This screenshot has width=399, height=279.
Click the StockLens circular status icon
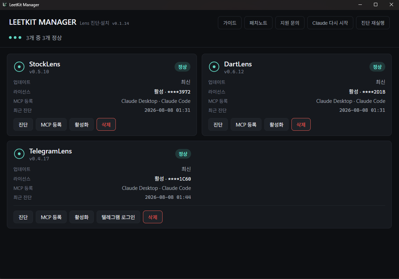tap(19, 67)
